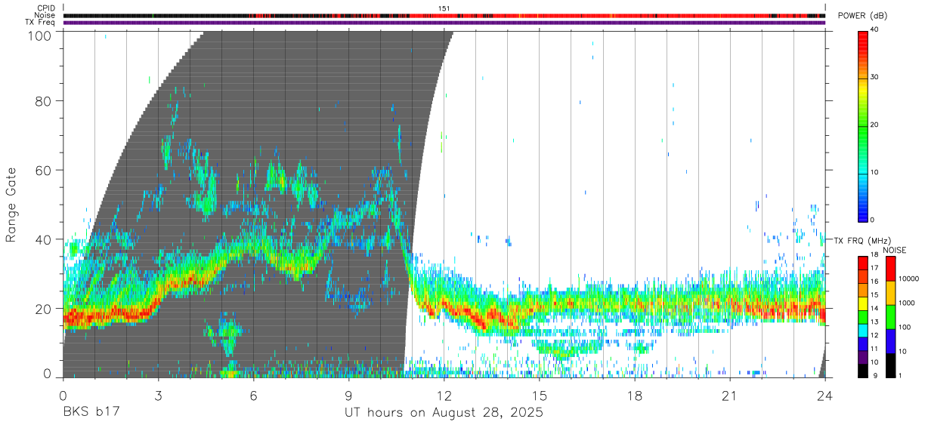
Task: Select the NOISE legend title
Action: [894, 251]
